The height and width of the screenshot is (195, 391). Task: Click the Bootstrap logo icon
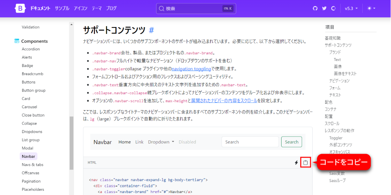(x=20, y=8)
